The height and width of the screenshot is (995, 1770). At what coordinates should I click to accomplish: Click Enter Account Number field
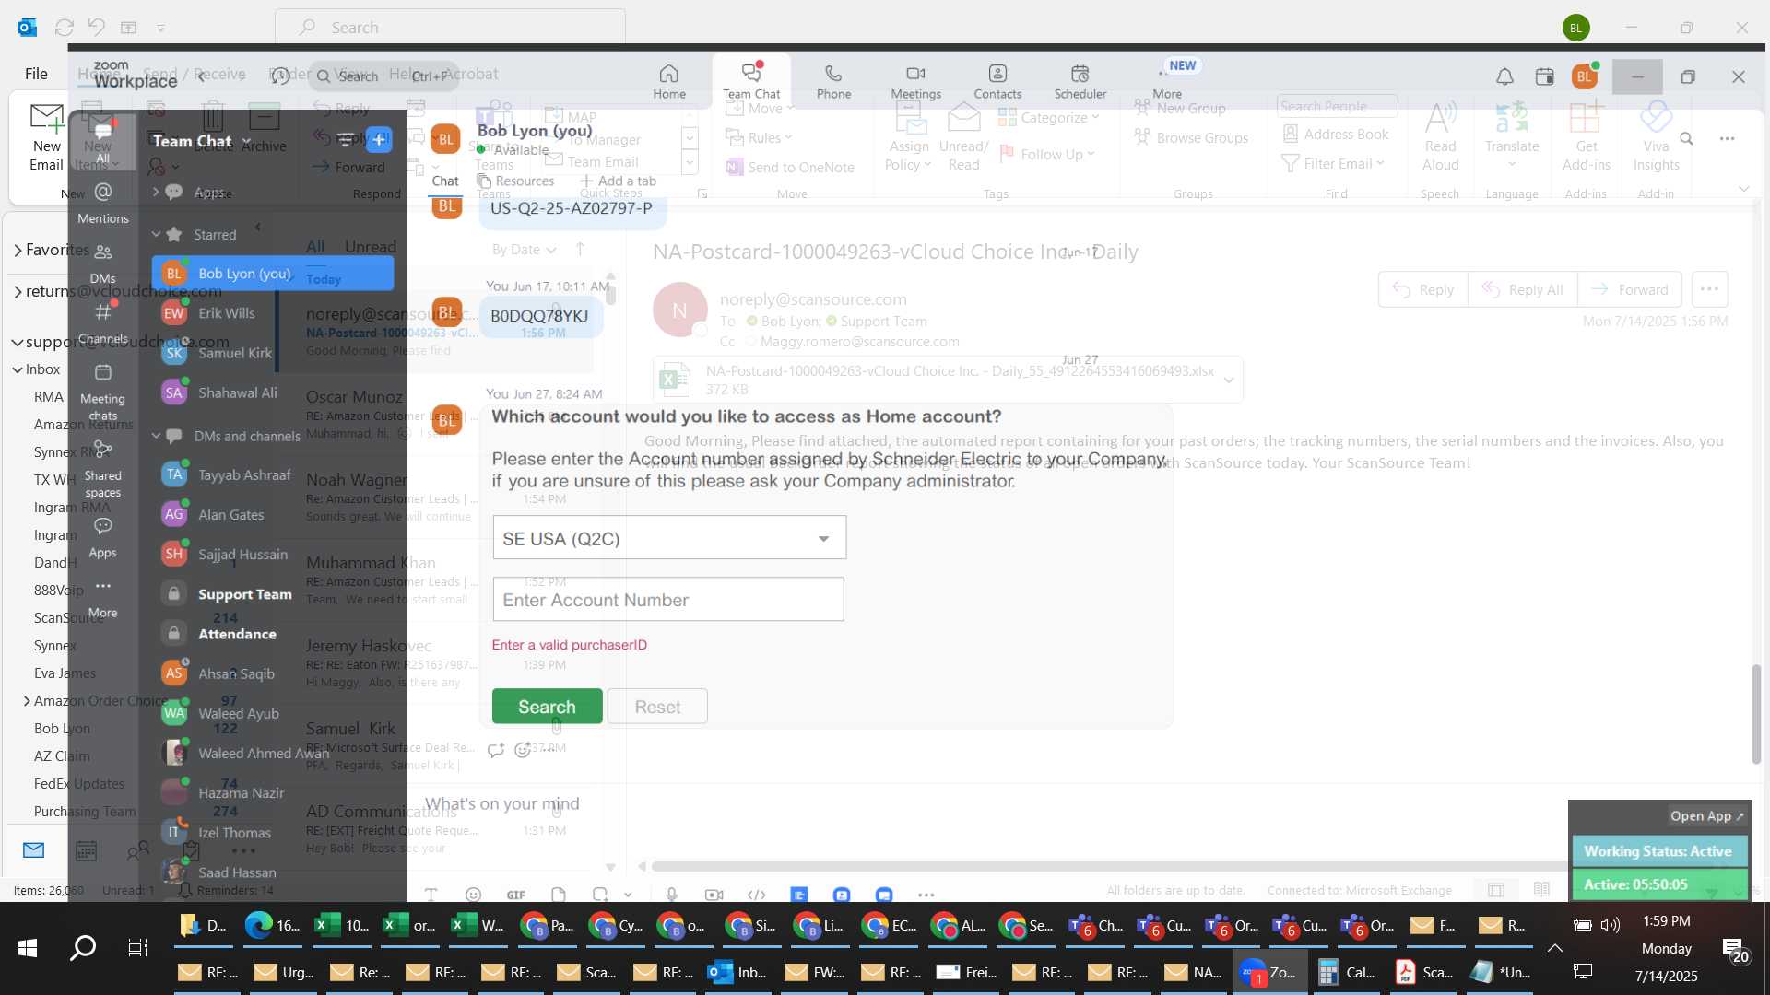pyautogui.click(x=668, y=600)
